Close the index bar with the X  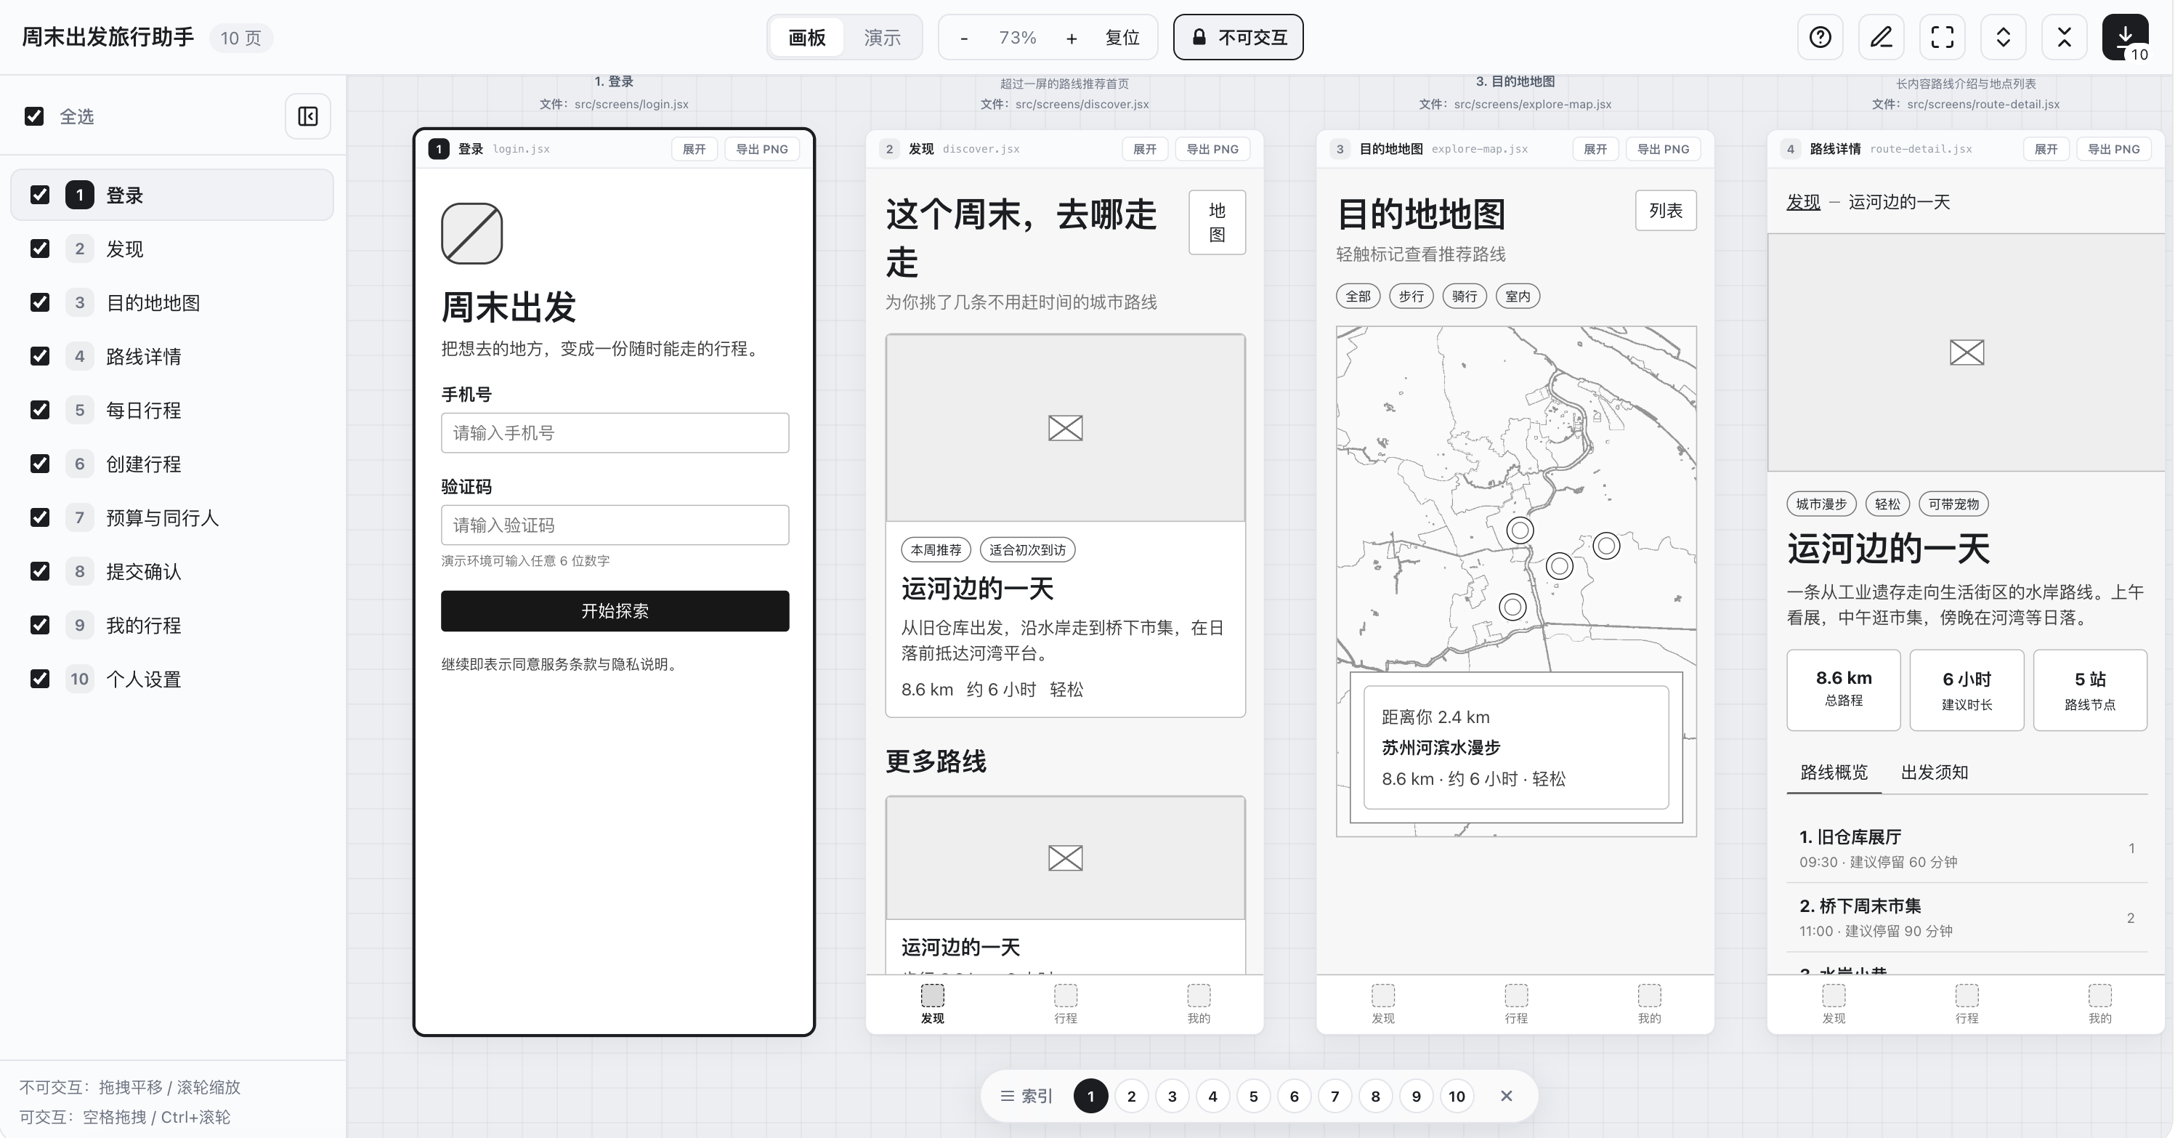1506,1096
